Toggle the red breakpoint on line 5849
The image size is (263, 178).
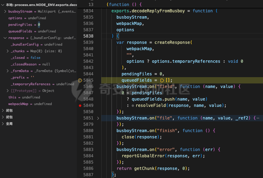[80, 105]
